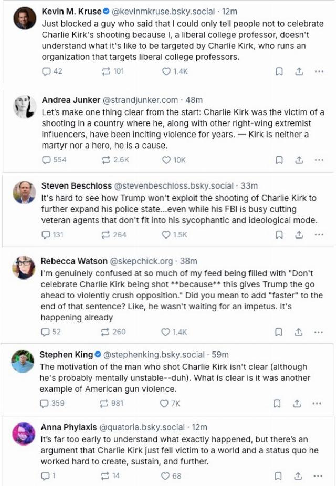The height and width of the screenshot is (486, 336).
Task: Open the @strandjunker.com handle link
Action: point(140,100)
